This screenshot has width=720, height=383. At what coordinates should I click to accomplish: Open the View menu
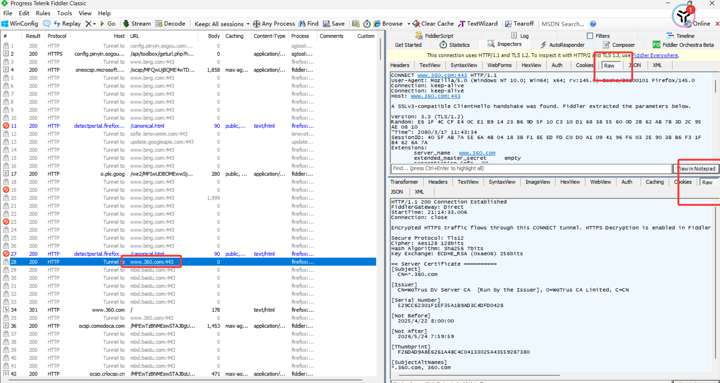pyautogui.click(x=85, y=13)
